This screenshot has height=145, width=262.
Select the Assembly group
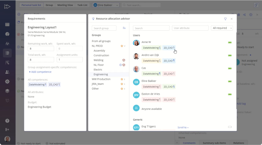(x=99, y=51)
